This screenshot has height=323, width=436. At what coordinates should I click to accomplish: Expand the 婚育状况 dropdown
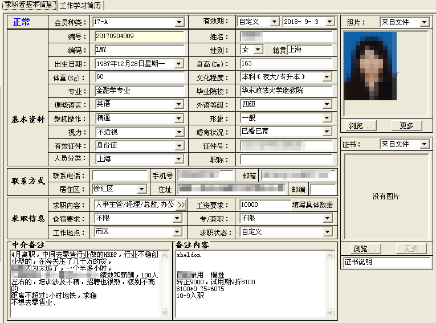click(327, 132)
